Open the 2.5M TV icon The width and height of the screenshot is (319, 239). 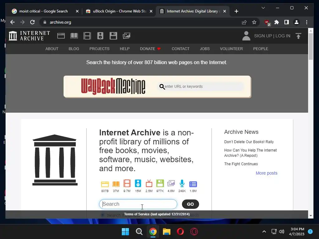149,184
